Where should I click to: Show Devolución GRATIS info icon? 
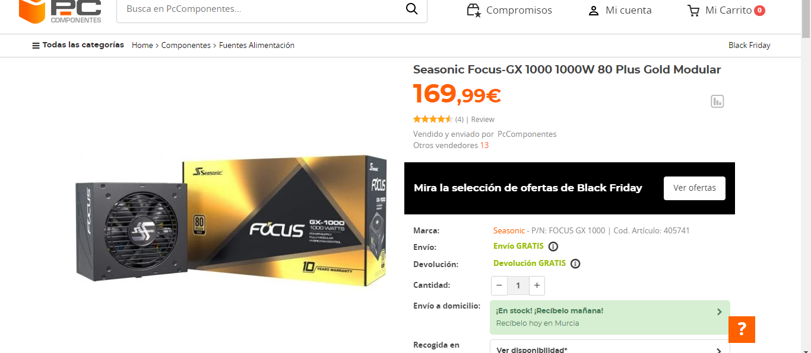(575, 264)
